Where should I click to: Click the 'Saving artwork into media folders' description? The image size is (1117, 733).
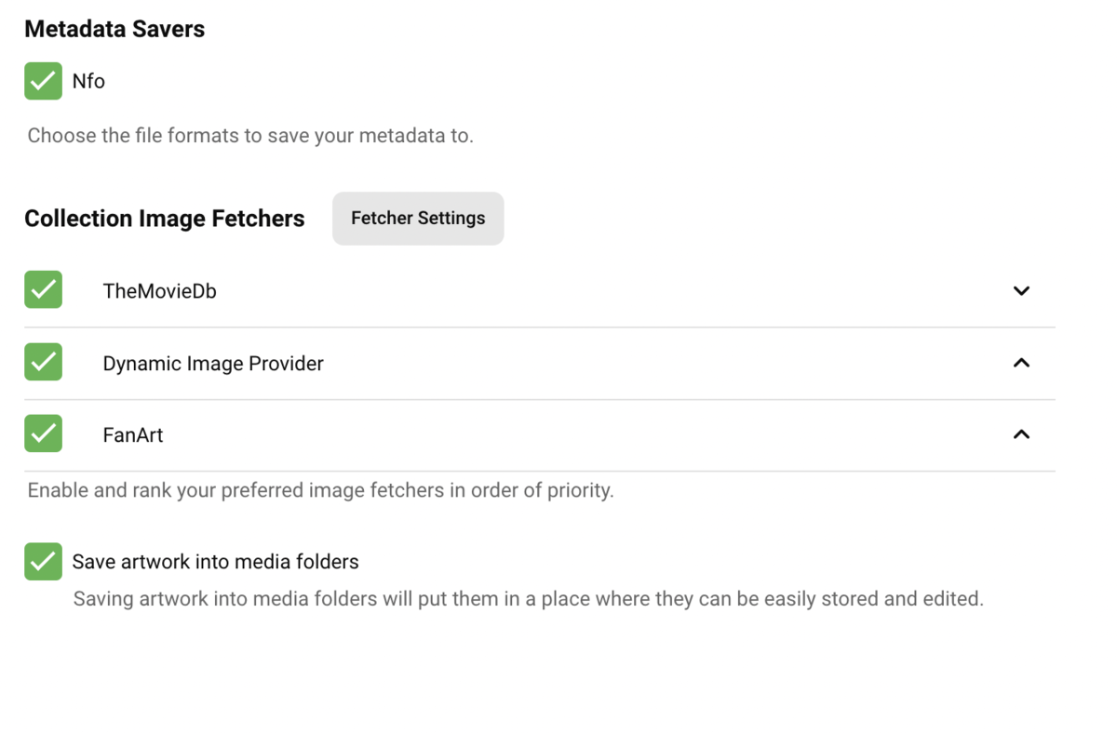tap(528, 599)
